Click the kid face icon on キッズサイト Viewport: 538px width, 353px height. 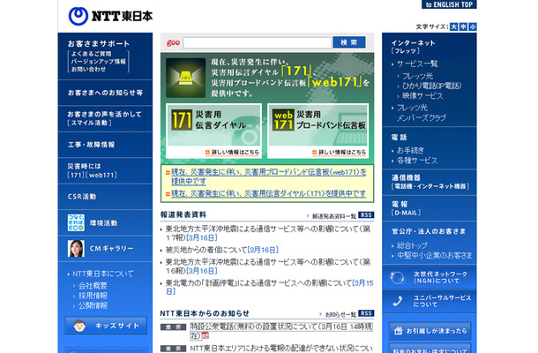tap(79, 326)
